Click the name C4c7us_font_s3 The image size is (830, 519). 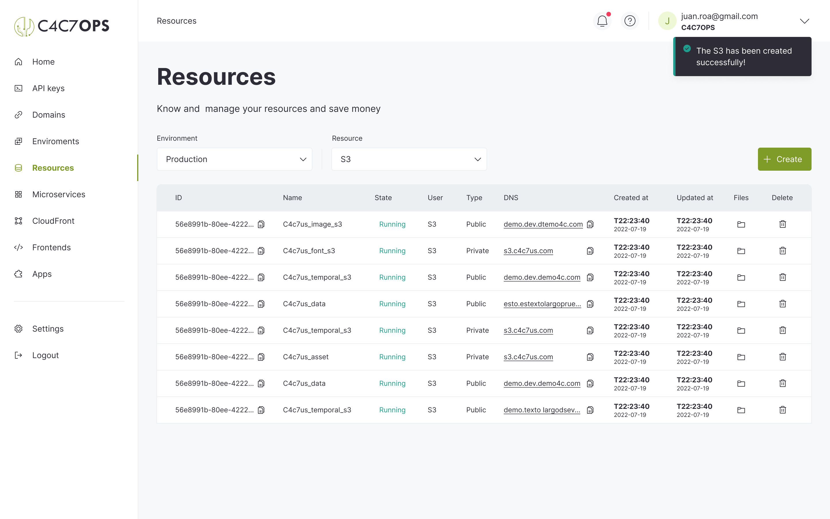[x=309, y=251]
